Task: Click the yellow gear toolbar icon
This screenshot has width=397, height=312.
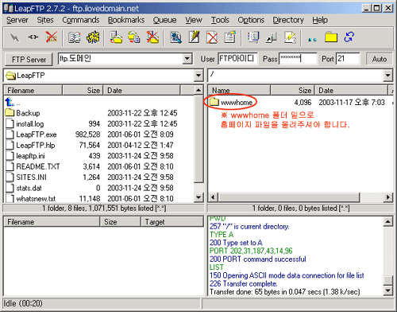Action: [93, 37]
